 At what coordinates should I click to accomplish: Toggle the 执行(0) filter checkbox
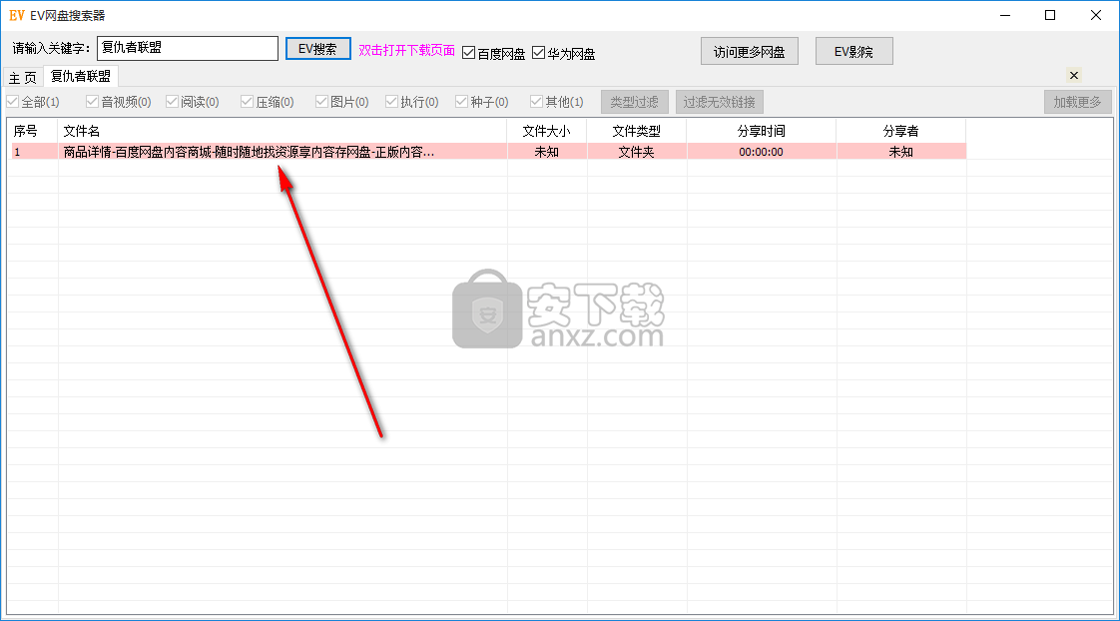coord(411,102)
